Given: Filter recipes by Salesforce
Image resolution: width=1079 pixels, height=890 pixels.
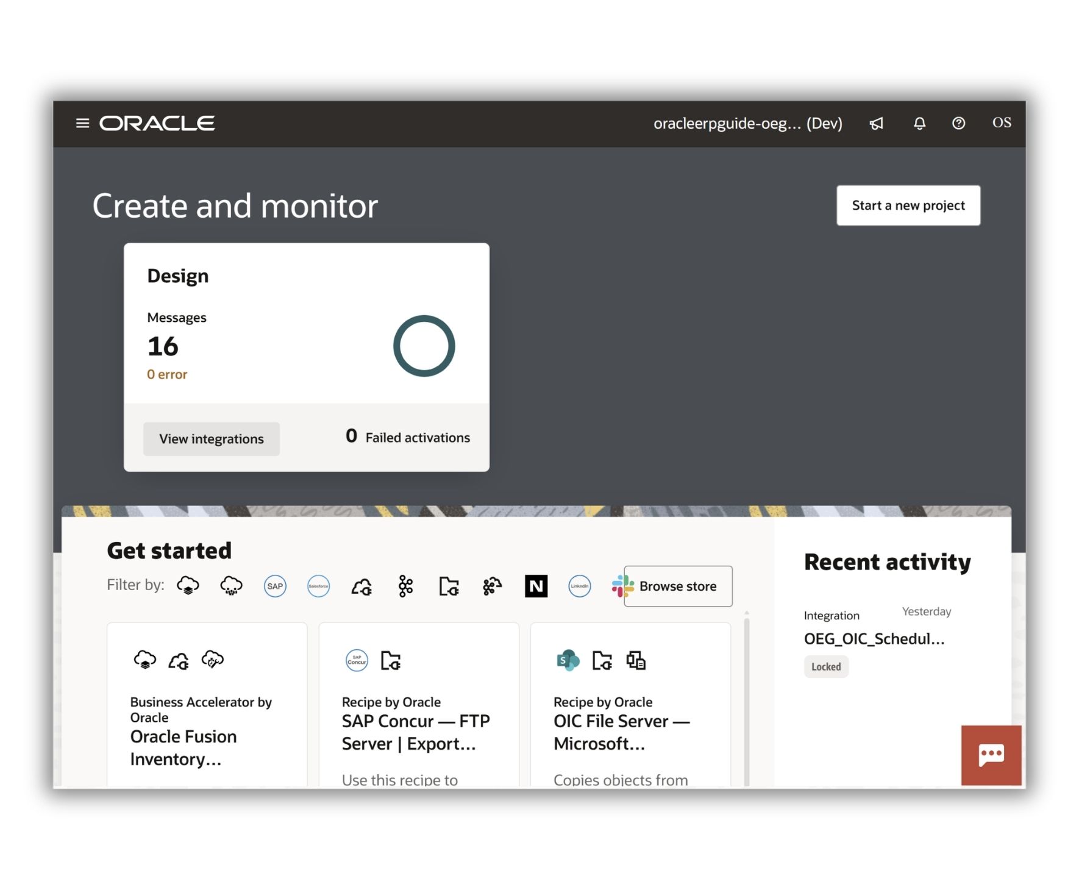Looking at the screenshot, I should pos(318,586).
